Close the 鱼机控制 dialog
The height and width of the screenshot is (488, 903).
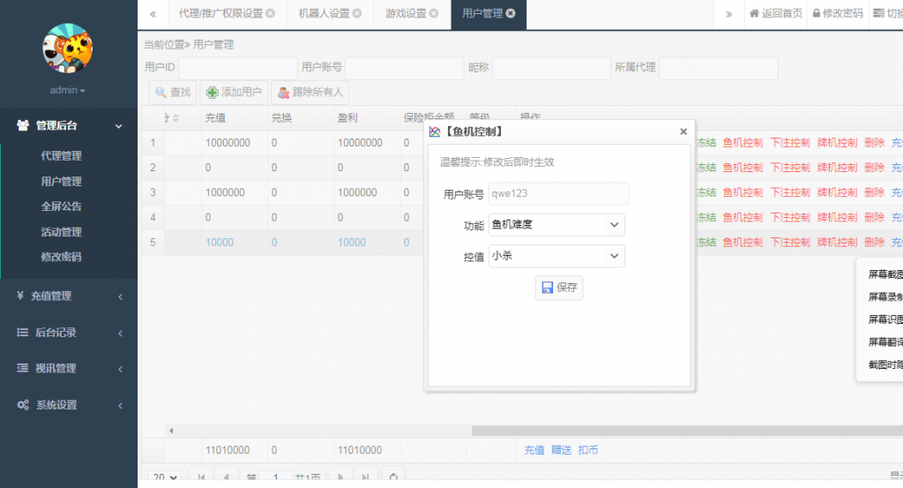(683, 131)
